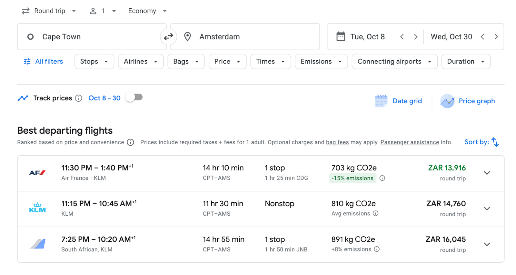The image size is (516, 275).
Task: Click the ZAR 16,045 price
Action: tap(446, 239)
